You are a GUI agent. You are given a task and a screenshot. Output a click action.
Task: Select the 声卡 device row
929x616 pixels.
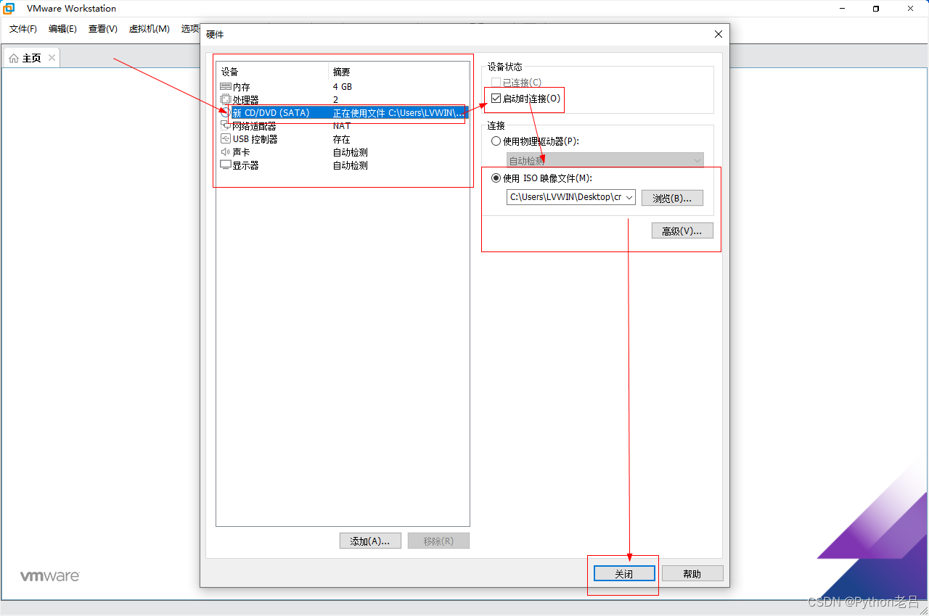[x=343, y=152]
